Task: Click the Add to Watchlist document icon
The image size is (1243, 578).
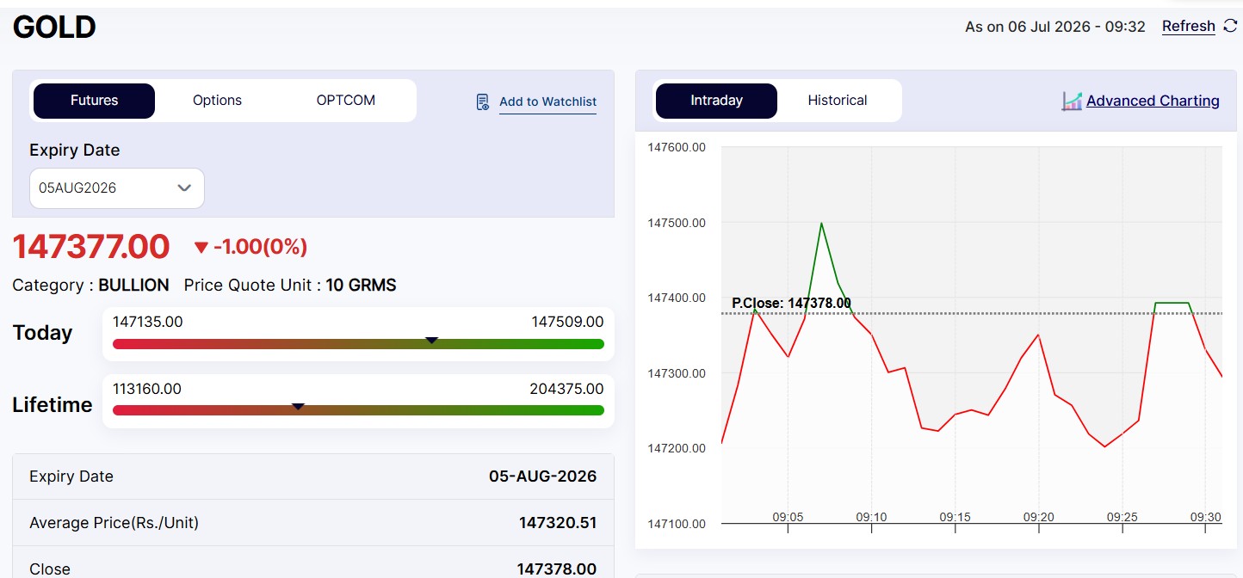Action: 483,102
